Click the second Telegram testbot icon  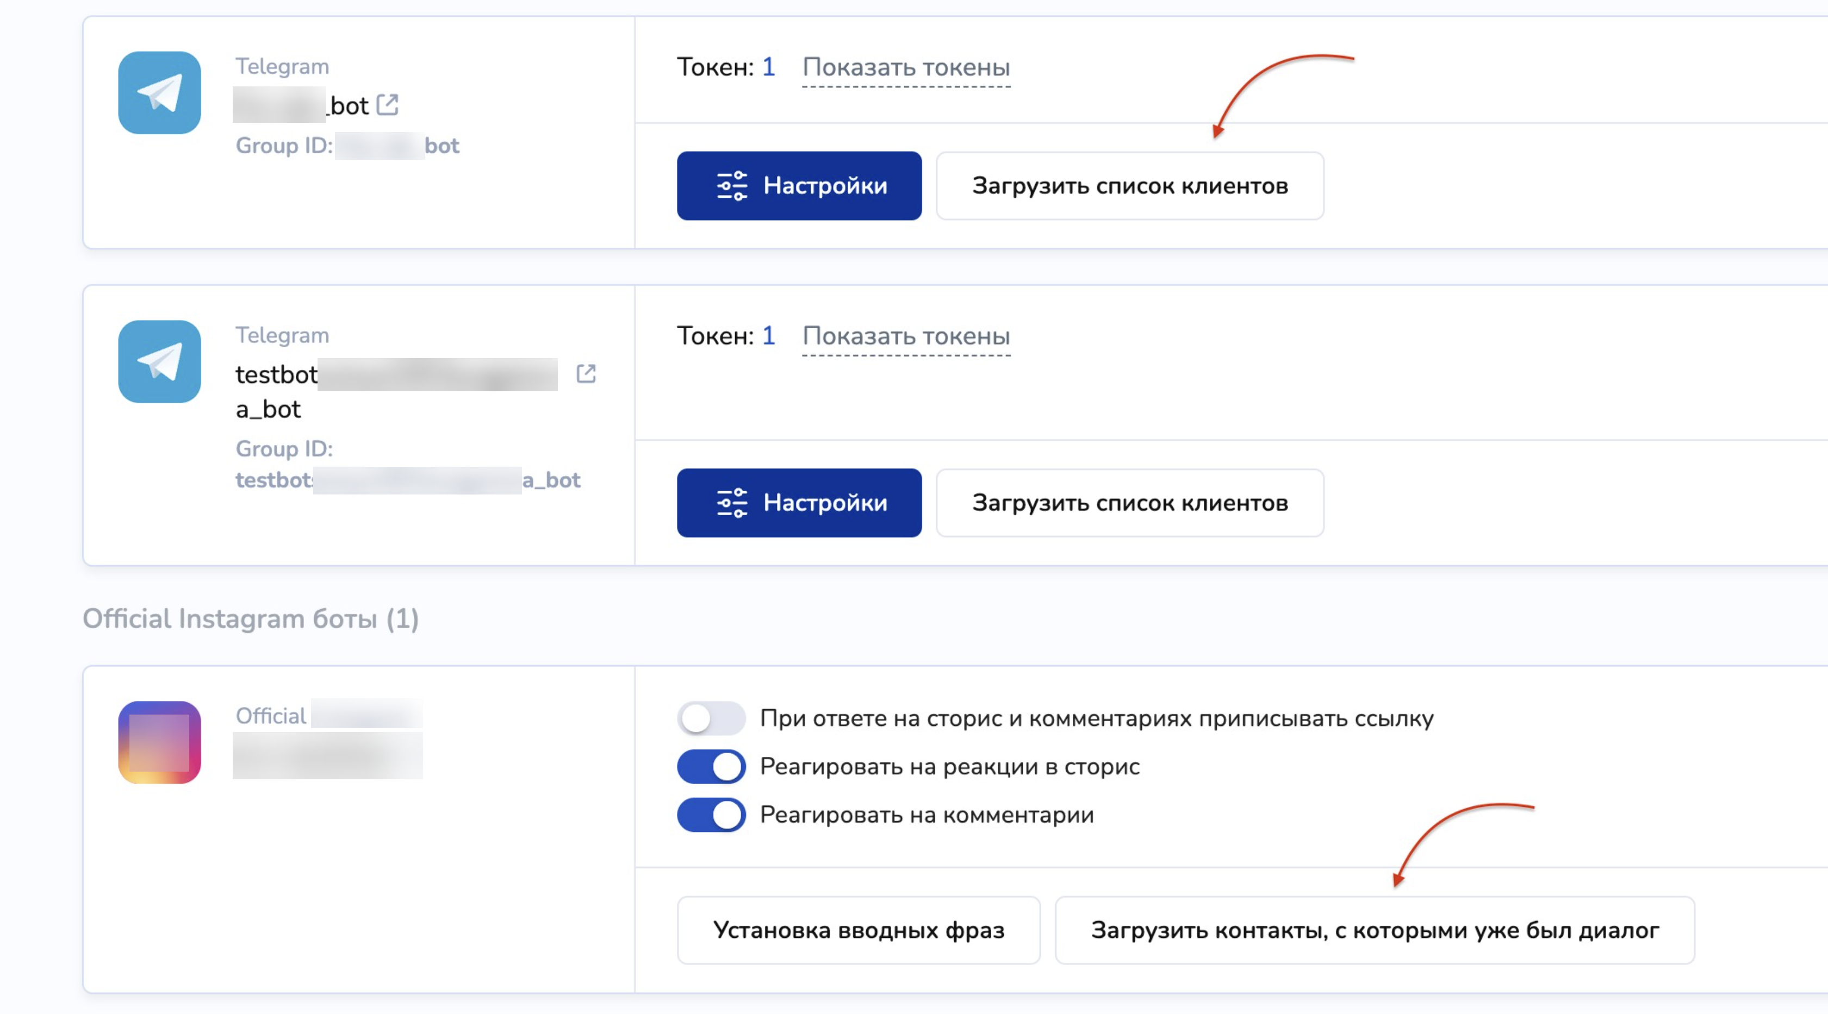pyautogui.click(x=159, y=361)
